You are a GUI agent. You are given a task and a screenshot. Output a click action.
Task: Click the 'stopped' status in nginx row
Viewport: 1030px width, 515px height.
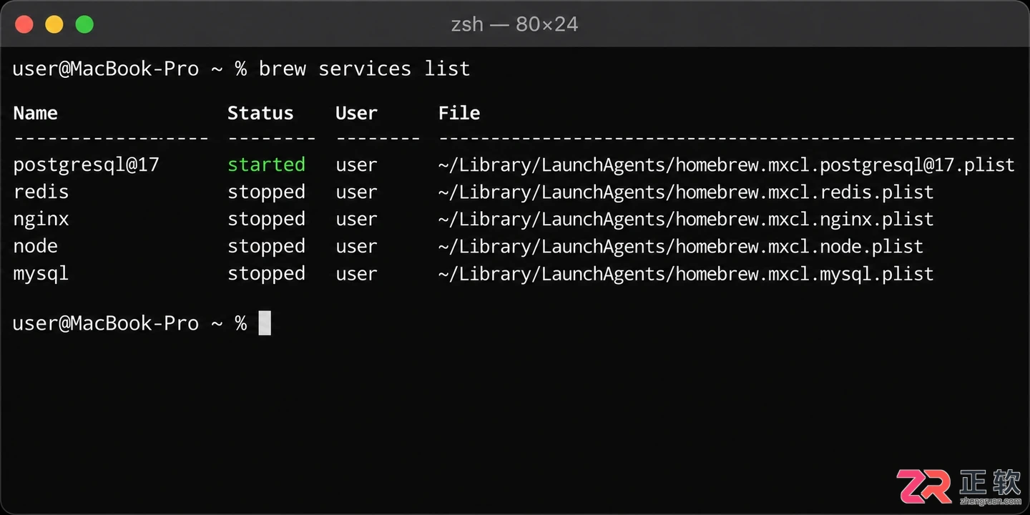click(266, 220)
